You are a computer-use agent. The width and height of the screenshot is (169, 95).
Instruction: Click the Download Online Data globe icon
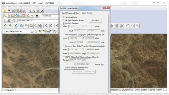pos(13,11)
